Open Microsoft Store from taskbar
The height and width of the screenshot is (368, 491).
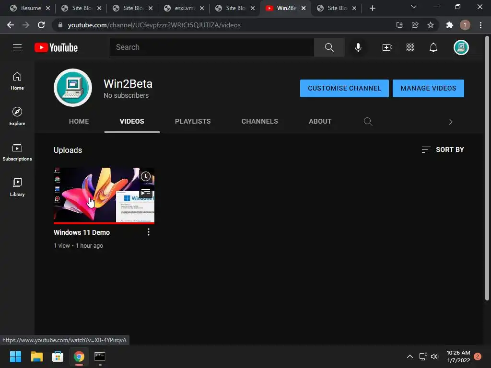point(58,356)
